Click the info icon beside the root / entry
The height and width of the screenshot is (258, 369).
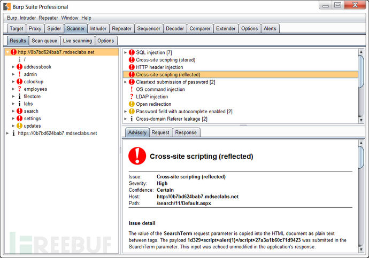[20, 59]
